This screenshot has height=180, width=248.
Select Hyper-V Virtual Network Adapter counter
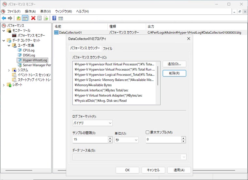click(108, 95)
